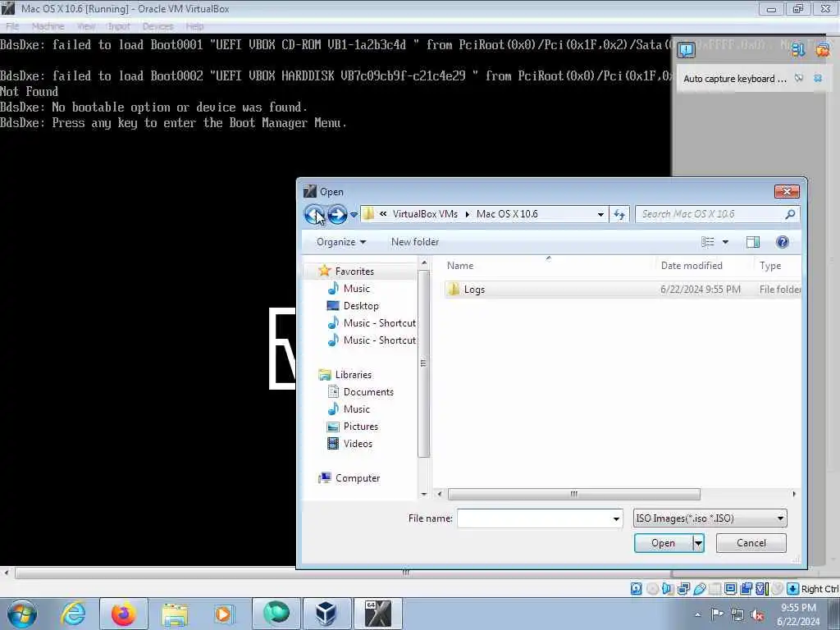Close the Open dialog
Image resolution: width=840 pixels, height=630 pixels.
click(787, 191)
